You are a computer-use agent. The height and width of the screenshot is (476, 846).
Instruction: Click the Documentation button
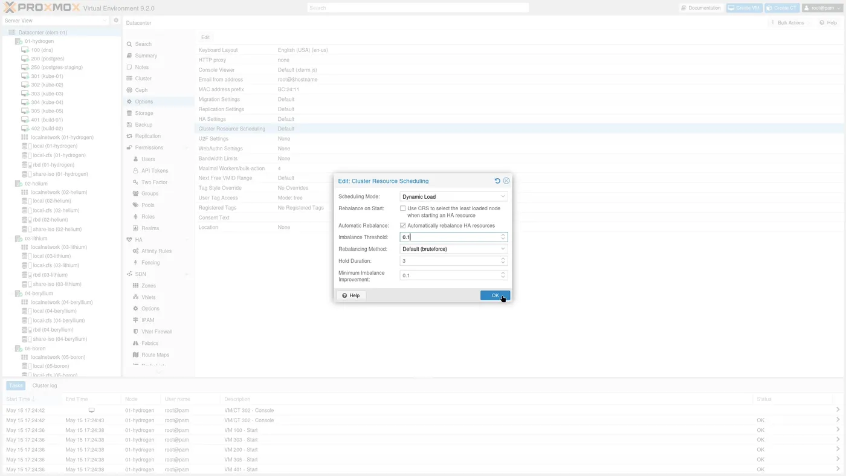point(701,8)
